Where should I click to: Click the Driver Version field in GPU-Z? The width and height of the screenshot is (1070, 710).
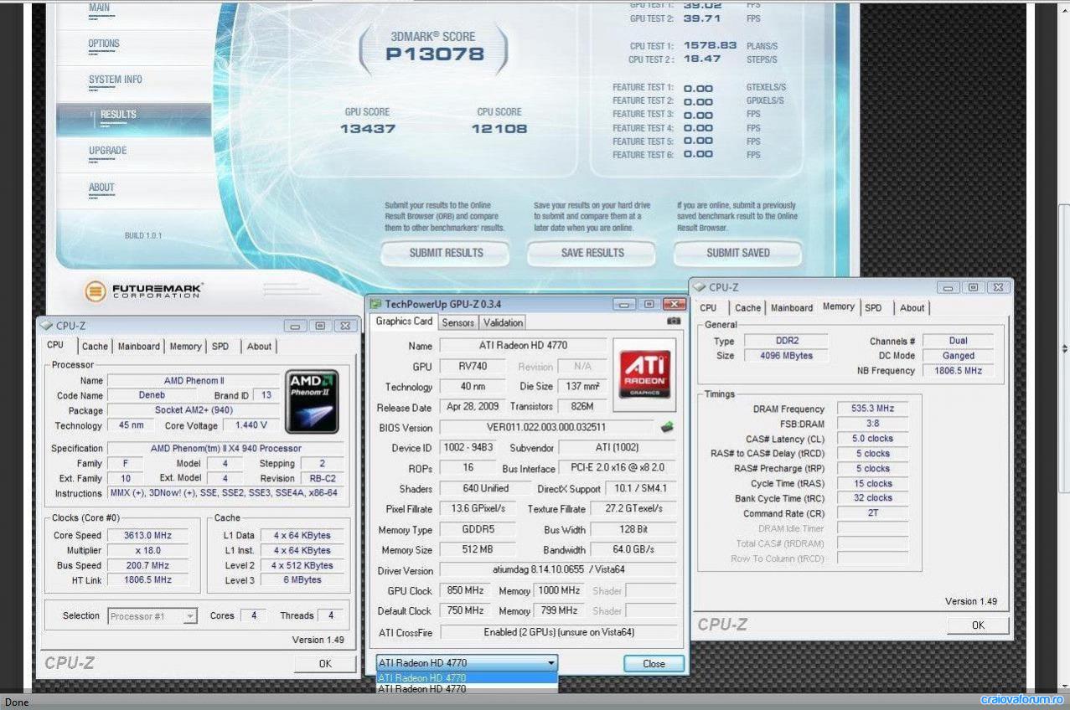tap(558, 571)
